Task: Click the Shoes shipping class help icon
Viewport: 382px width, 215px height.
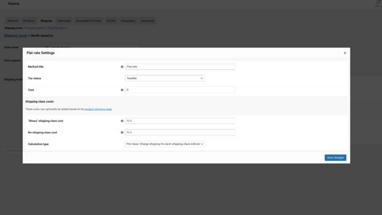Action: point(122,121)
